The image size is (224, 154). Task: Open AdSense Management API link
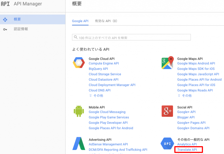(x=108, y=144)
